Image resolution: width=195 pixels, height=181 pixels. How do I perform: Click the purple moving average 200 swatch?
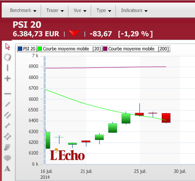coord(105,49)
